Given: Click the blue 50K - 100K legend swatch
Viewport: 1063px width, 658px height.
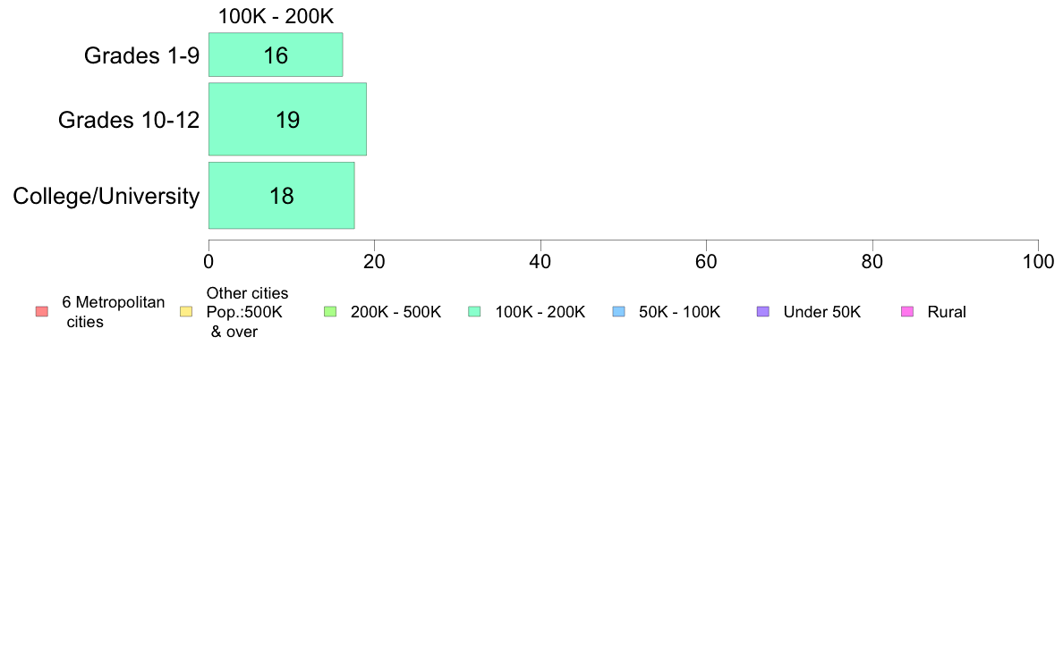Looking at the screenshot, I should (618, 312).
